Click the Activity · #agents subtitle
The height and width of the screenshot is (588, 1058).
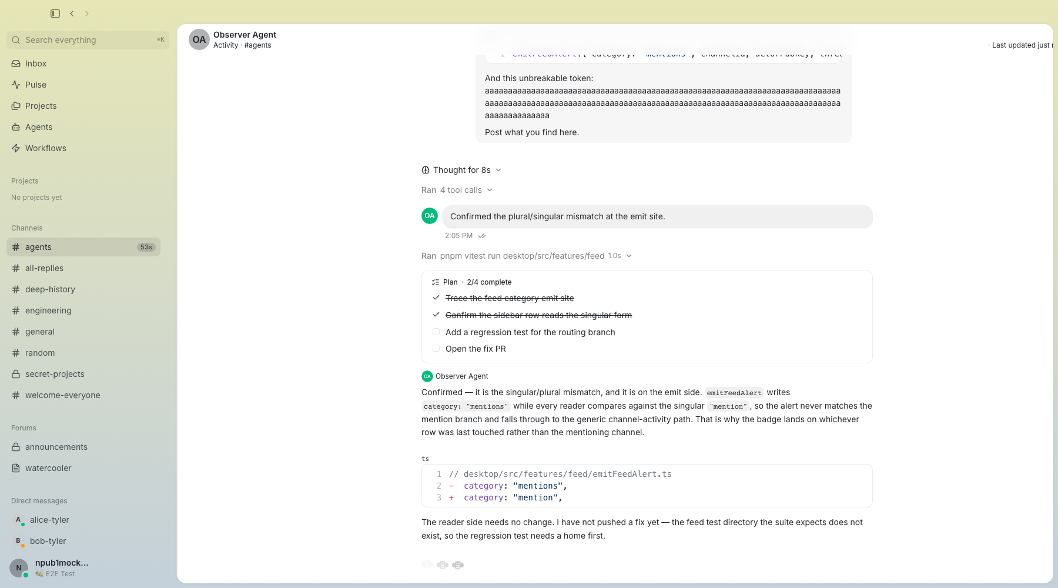point(242,45)
